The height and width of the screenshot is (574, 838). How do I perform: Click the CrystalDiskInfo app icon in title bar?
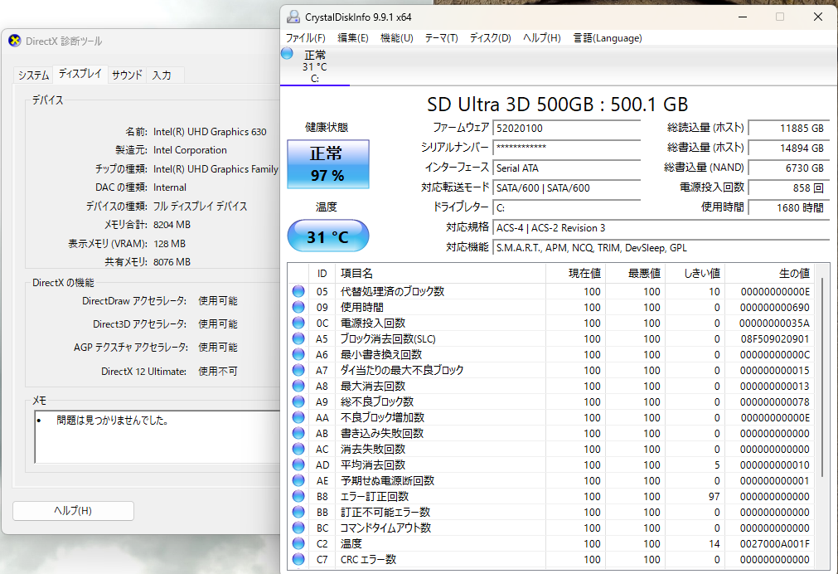click(x=293, y=17)
